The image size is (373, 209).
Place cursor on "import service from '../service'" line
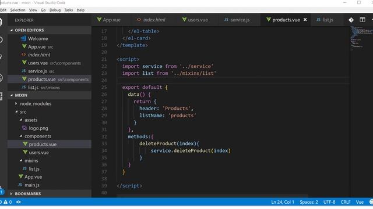click(x=168, y=66)
